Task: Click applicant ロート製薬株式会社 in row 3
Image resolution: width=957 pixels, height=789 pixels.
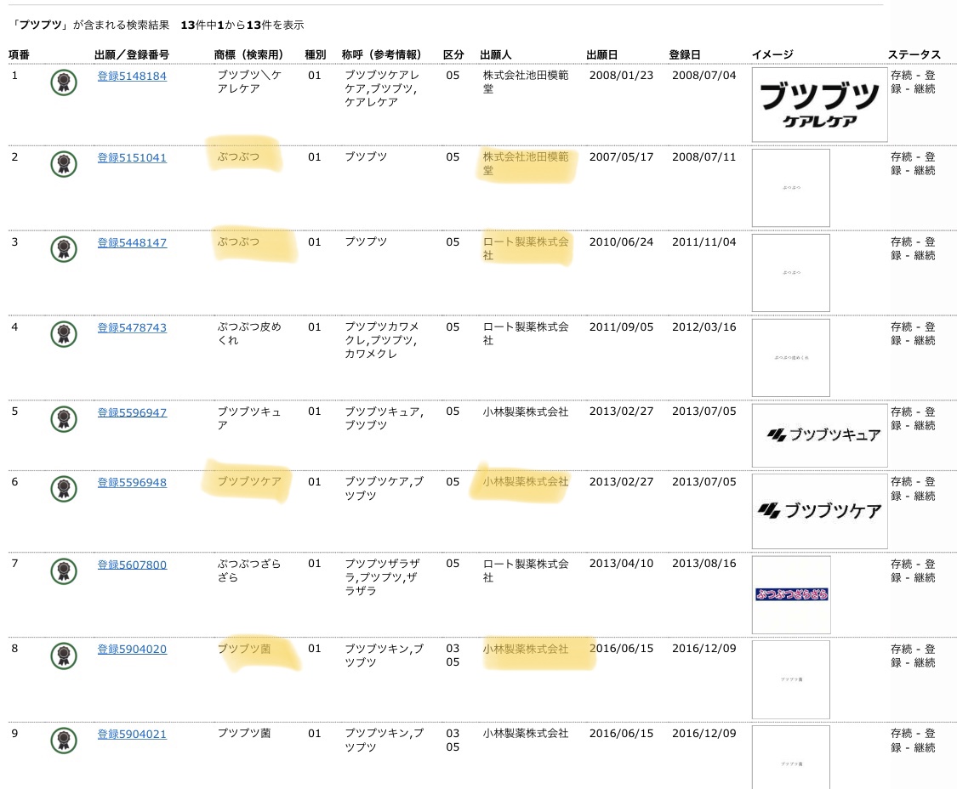Action: [526, 248]
